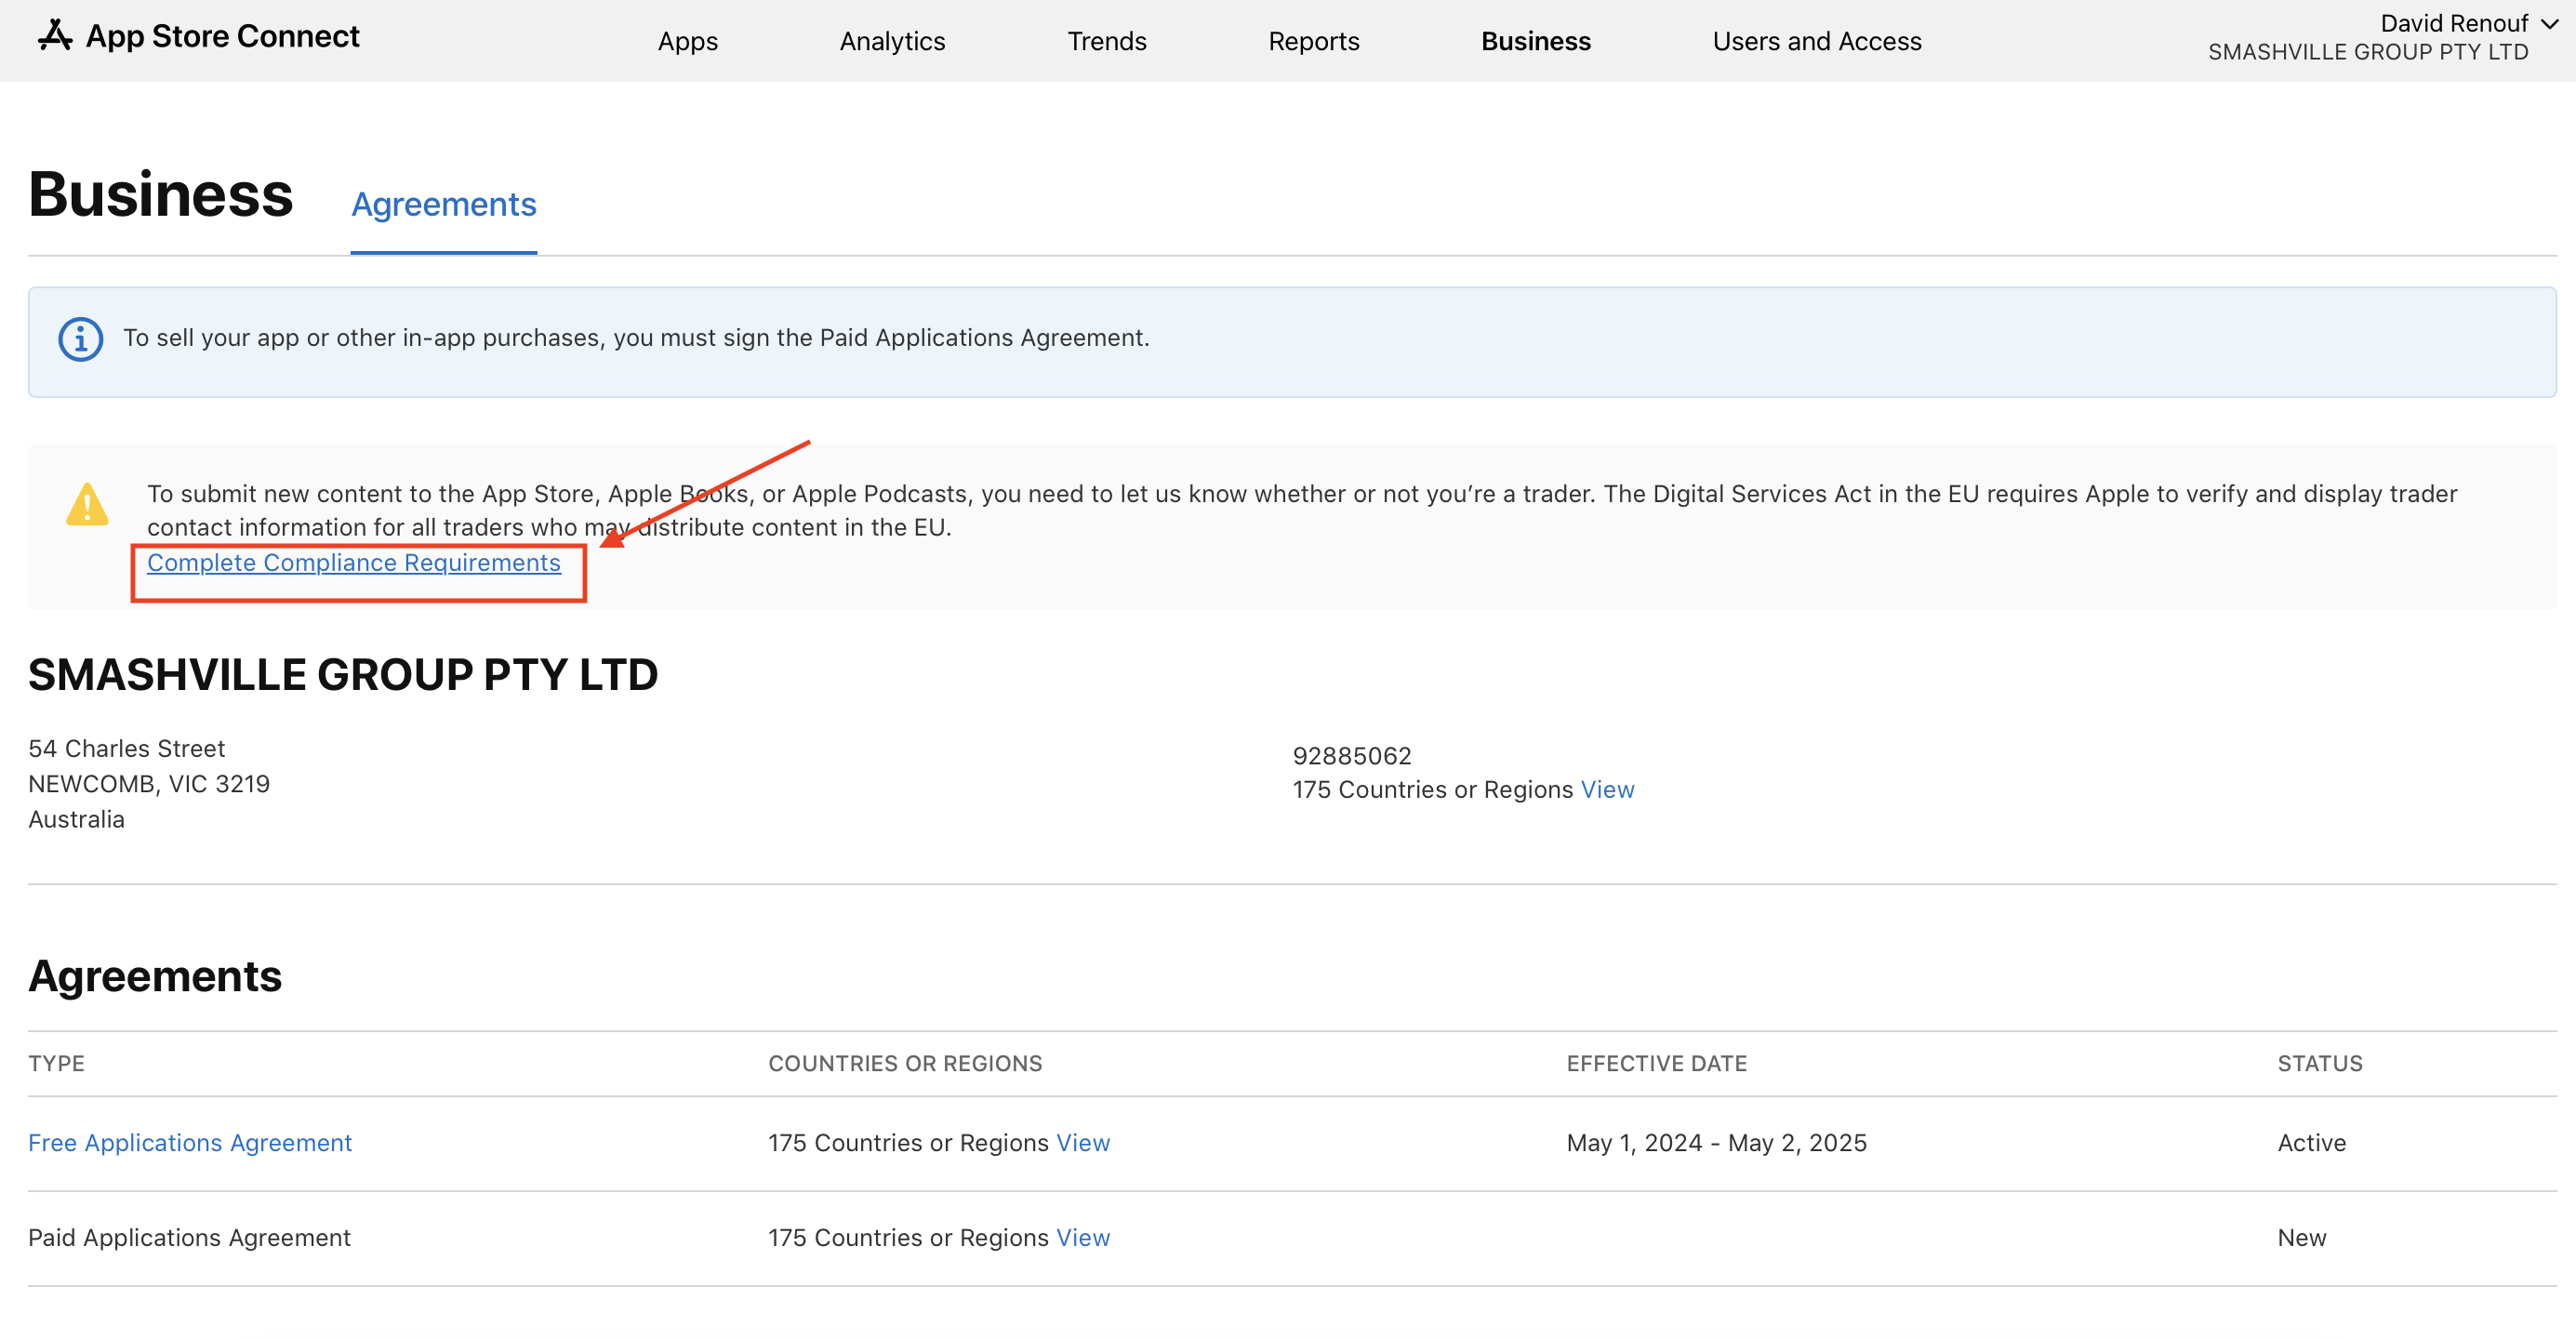Click the Agreements section heading
2576x1339 pixels.
(x=155, y=976)
